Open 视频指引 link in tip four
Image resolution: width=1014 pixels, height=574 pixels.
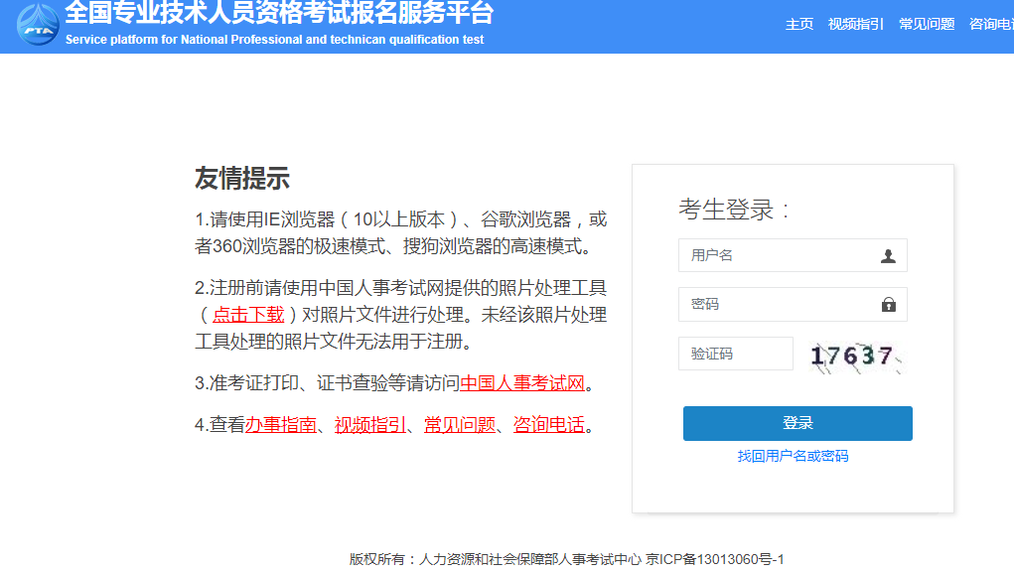(369, 425)
